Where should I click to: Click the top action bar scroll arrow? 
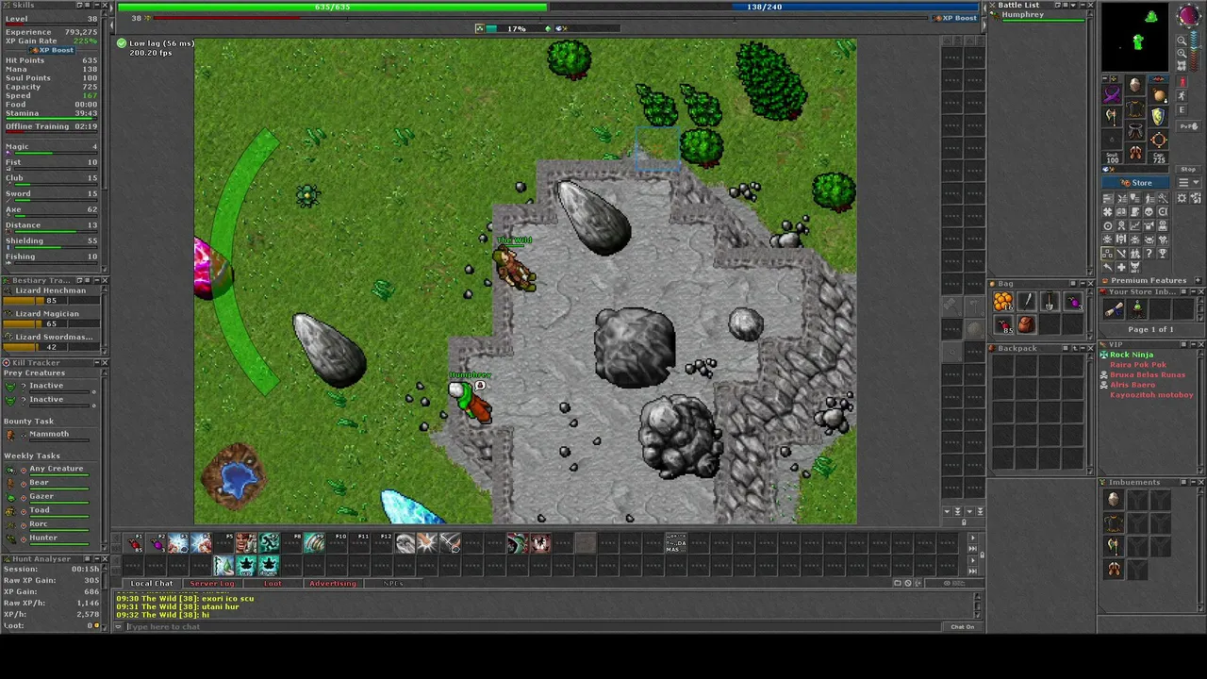(x=972, y=538)
